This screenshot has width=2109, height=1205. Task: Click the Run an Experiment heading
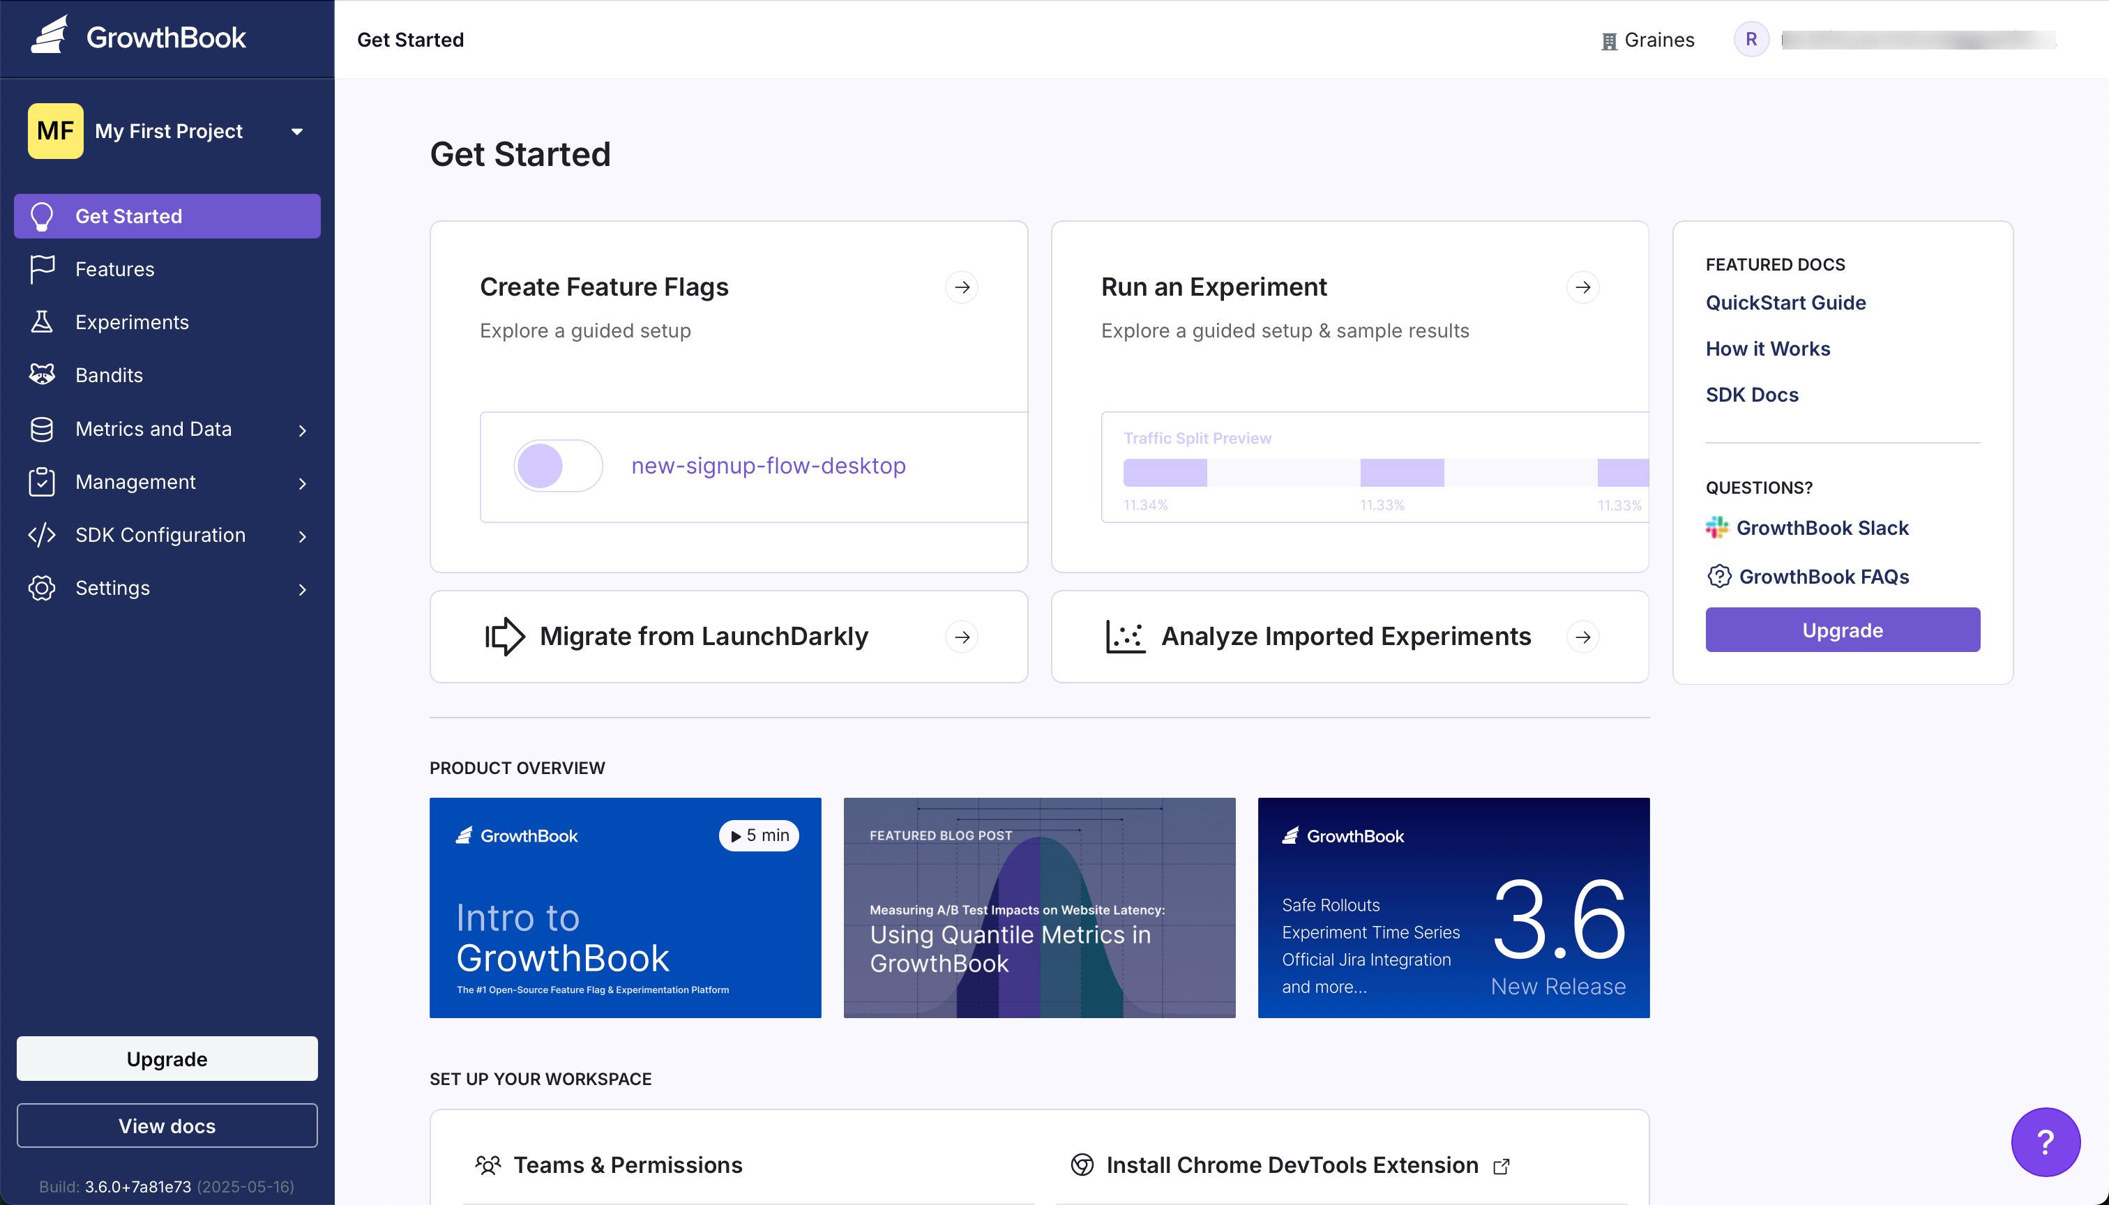point(1214,287)
